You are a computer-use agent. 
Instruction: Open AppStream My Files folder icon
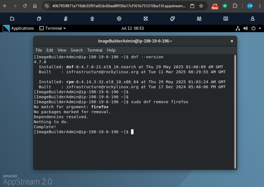[x=12, y=19]
